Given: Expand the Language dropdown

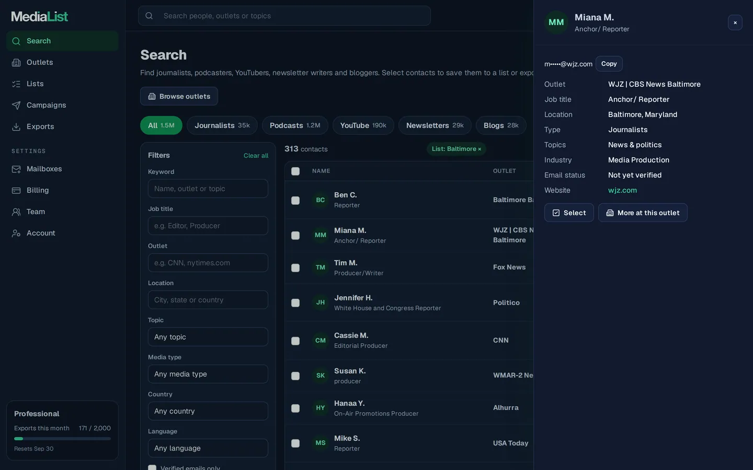Looking at the screenshot, I should pos(208,448).
